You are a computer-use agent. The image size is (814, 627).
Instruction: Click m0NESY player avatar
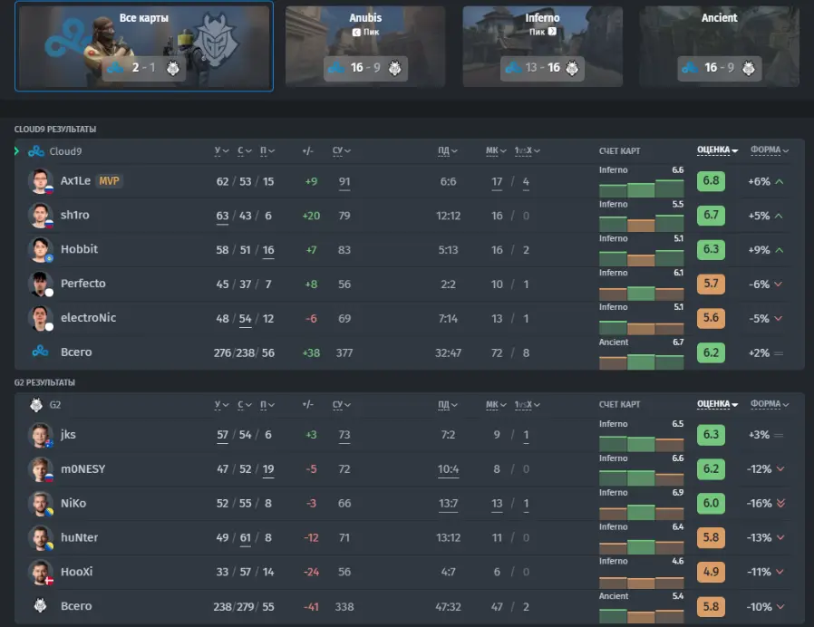coord(41,469)
